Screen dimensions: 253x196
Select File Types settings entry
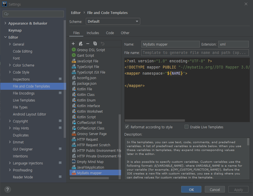[x=20, y=107]
